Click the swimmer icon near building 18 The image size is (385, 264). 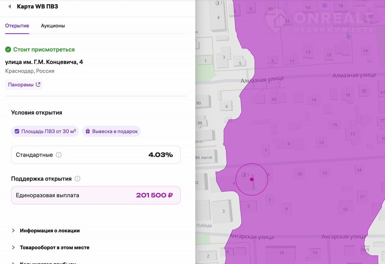tap(325, 5)
